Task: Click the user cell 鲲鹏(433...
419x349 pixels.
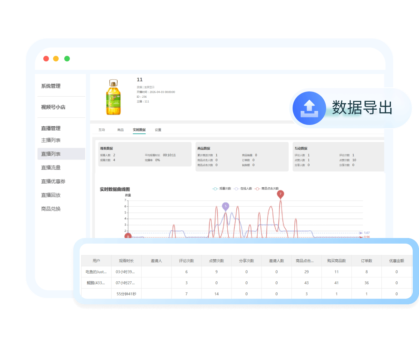Action: tap(96, 283)
